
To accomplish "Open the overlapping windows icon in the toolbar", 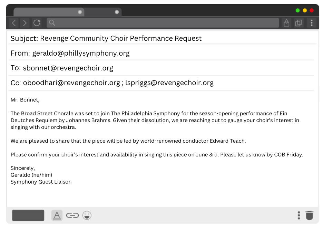I will click(298, 23).
